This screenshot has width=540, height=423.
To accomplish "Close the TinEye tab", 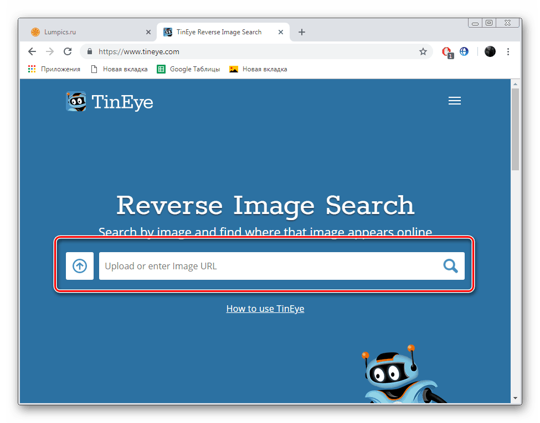I will pyautogui.click(x=281, y=32).
